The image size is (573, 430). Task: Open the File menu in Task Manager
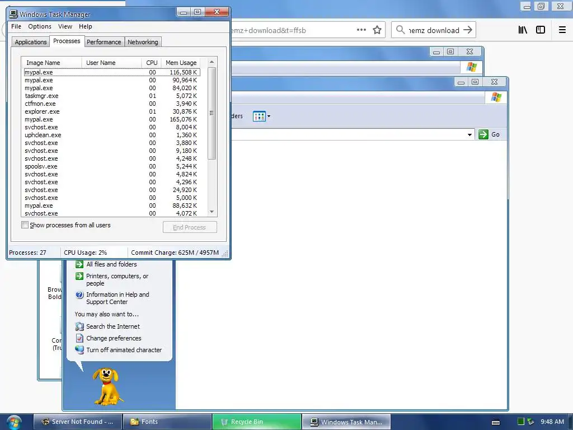click(x=16, y=26)
